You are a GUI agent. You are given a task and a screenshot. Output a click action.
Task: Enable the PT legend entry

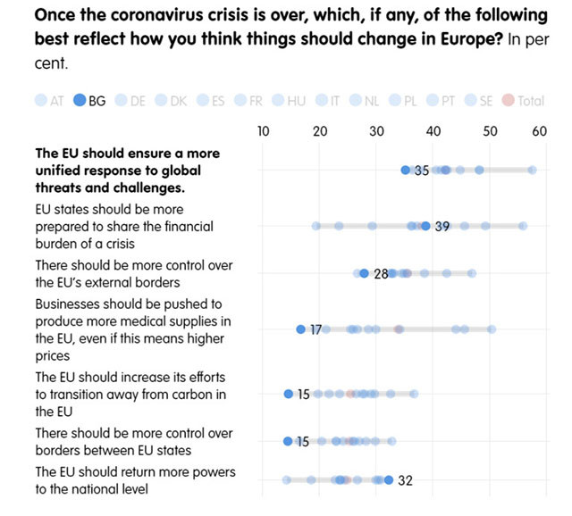point(441,101)
